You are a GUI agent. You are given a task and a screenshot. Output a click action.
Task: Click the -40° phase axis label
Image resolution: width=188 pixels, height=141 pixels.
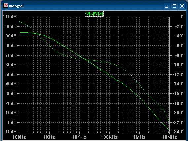(179, 36)
